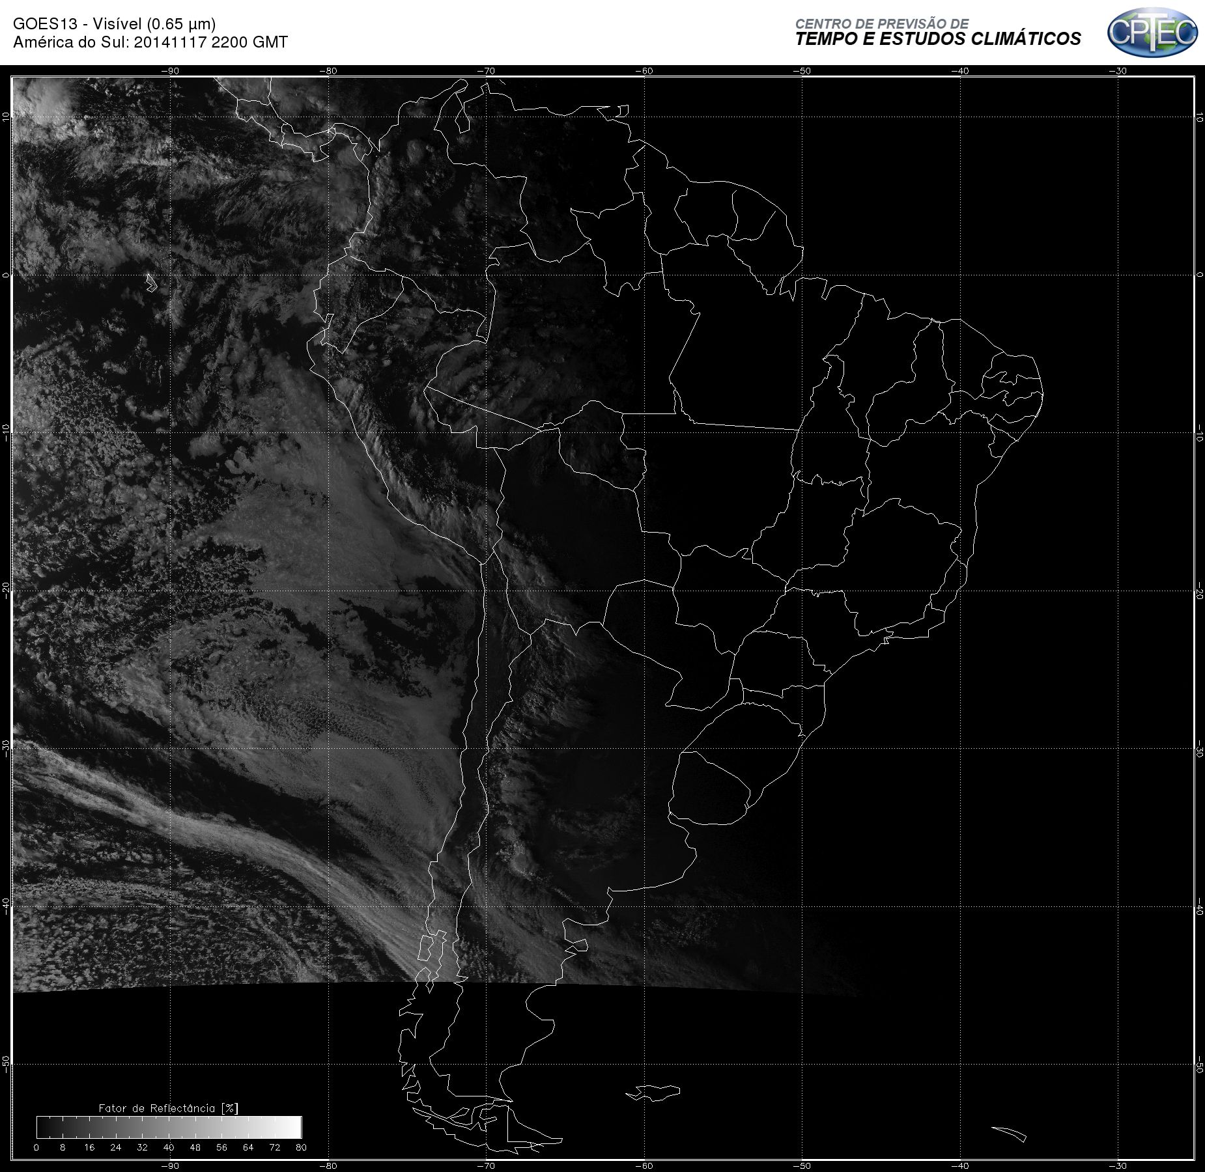
Task: Click the '-30' longitude label at top
Action: (x=1118, y=71)
